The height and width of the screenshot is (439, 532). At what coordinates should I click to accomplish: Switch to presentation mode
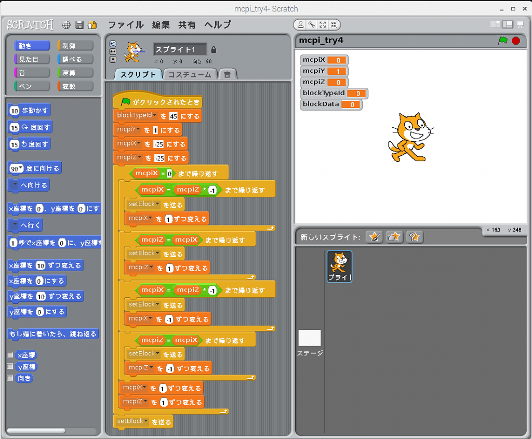tap(520, 24)
